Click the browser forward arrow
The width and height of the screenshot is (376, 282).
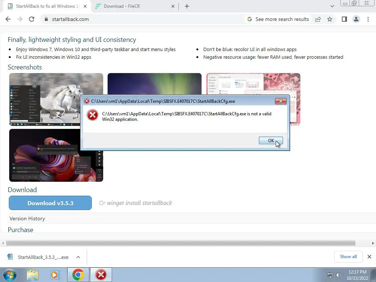20,19
